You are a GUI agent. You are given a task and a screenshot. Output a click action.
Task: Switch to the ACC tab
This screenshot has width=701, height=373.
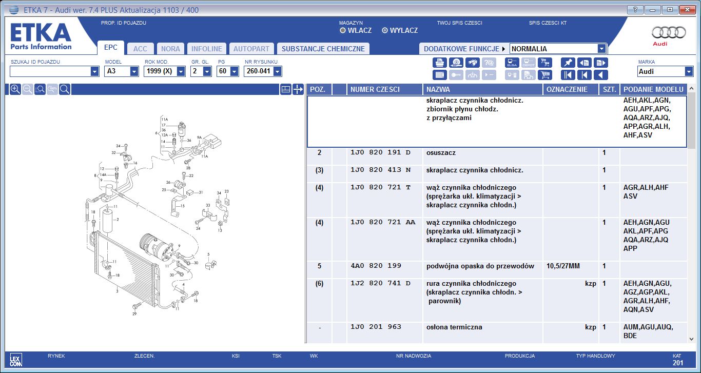click(x=140, y=49)
